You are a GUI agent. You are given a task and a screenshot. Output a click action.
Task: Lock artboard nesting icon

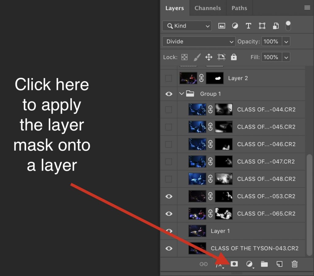coord(221,57)
